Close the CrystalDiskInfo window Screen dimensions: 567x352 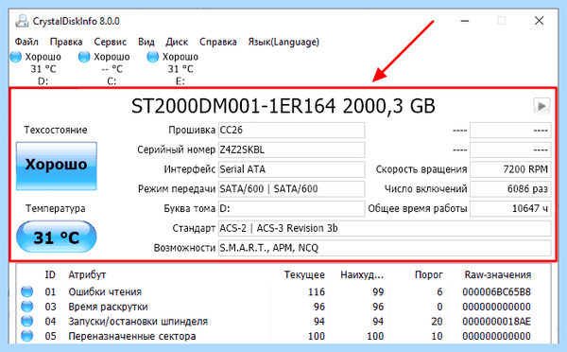tap(540, 21)
